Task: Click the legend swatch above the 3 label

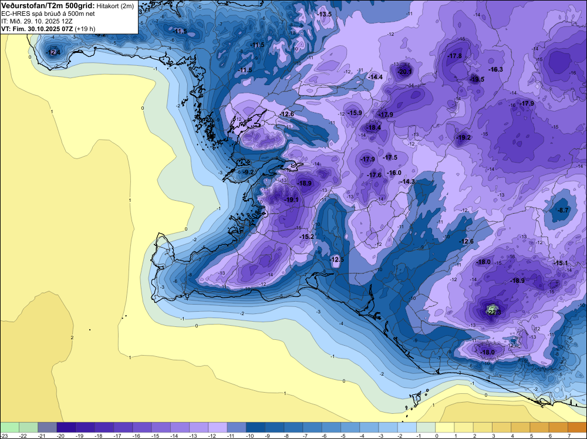Action: (502, 427)
